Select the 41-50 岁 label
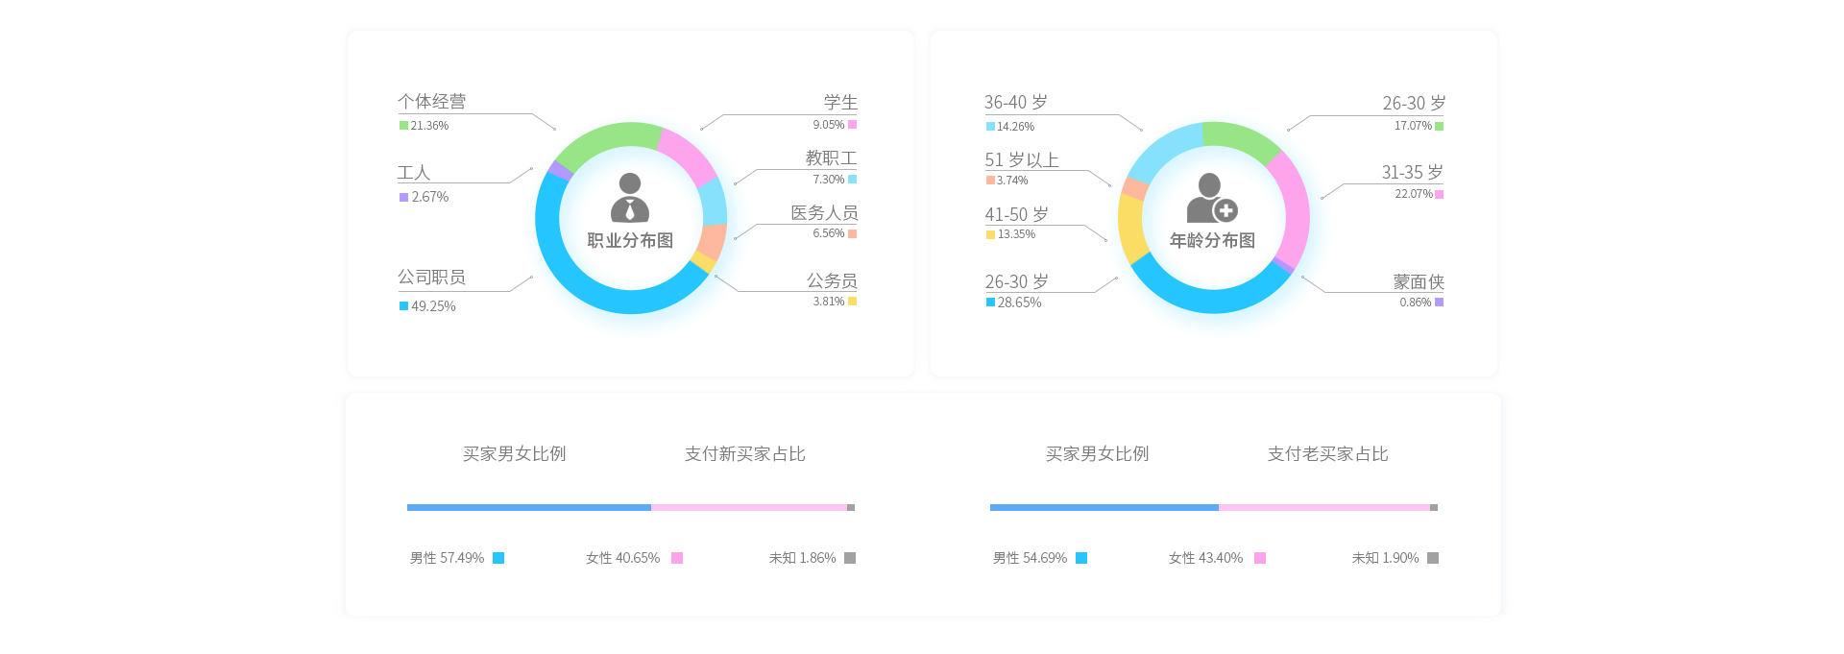The width and height of the screenshot is (1844, 654). pyautogui.click(x=1016, y=214)
